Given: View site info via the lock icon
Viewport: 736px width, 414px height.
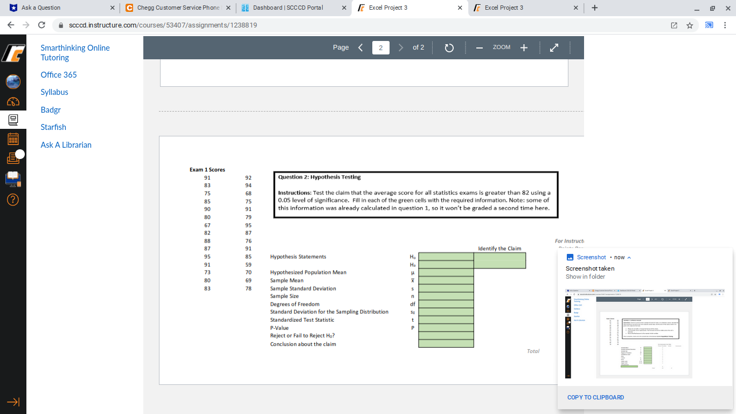Looking at the screenshot, I should tap(61, 25).
